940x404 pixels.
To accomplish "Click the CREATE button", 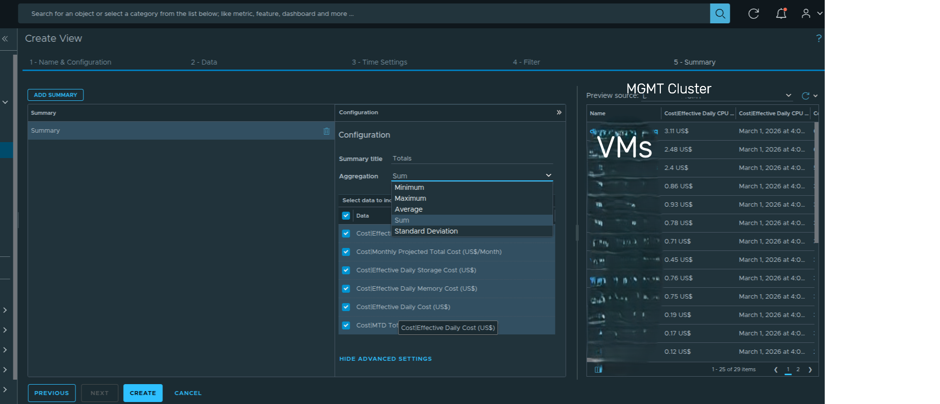I will pyautogui.click(x=143, y=393).
